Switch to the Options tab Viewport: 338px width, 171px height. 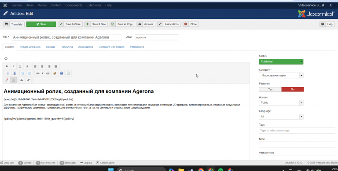coord(51,47)
